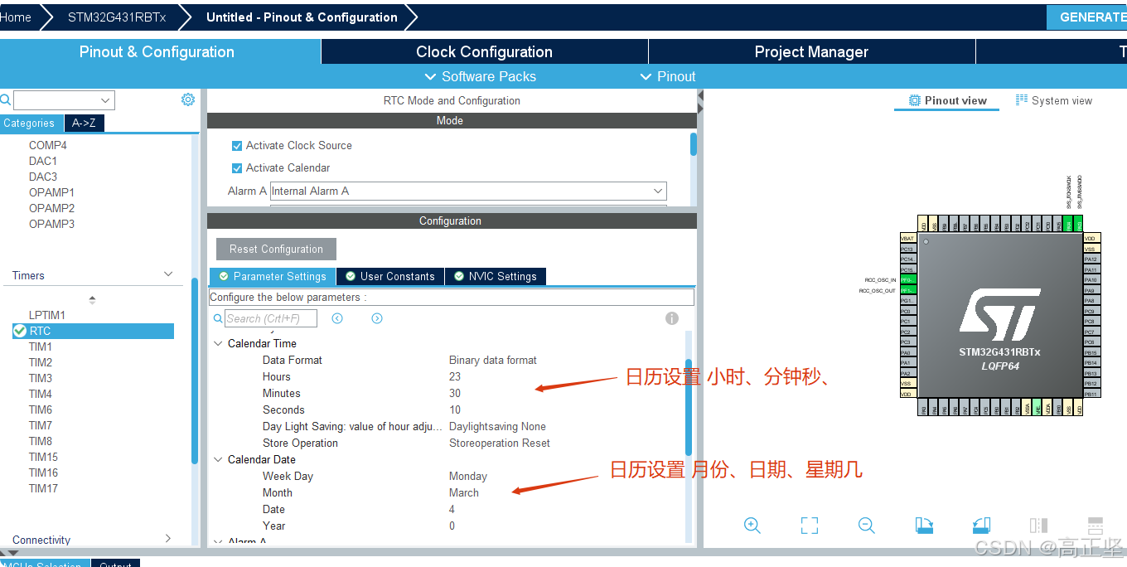
Task: Select TIM17 in the peripheral list
Action: (44, 488)
